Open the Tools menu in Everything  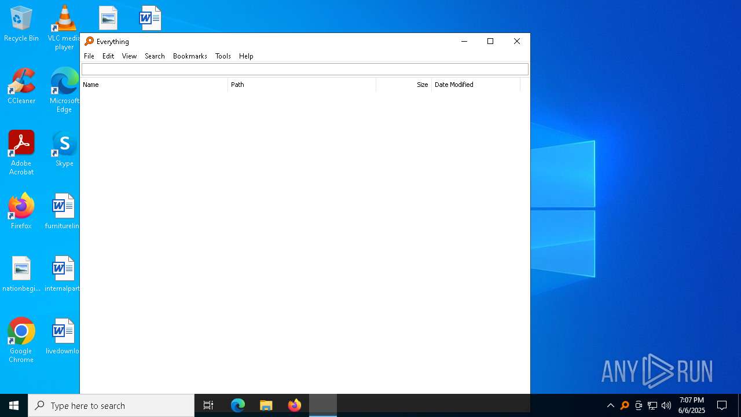click(x=223, y=56)
